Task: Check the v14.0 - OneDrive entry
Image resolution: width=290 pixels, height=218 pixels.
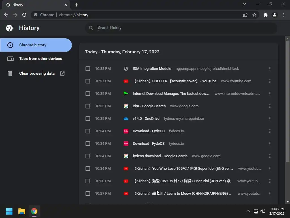Action: click(x=88, y=119)
